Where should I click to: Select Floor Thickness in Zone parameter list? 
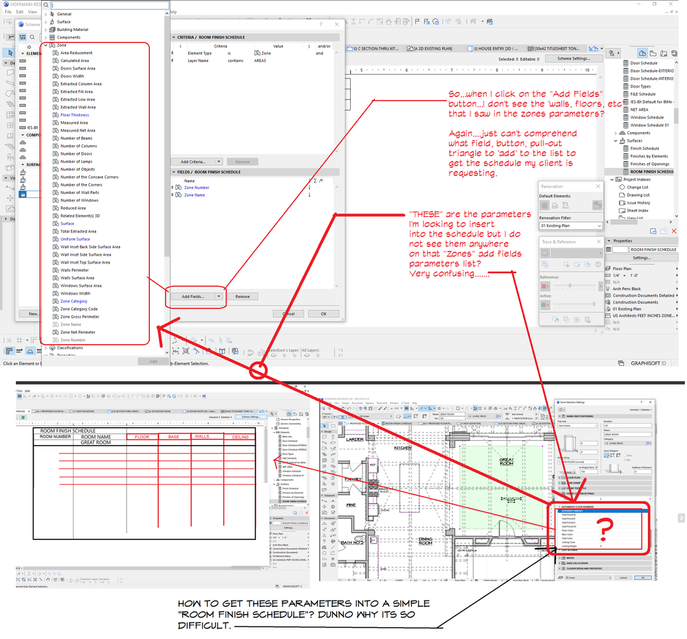(x=74, y=115)
